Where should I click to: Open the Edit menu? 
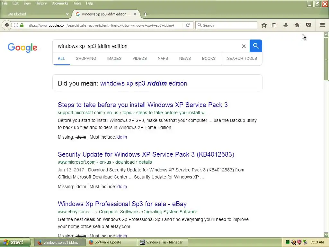[15, 3]
